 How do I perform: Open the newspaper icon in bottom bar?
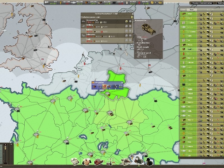tap(75, 162)
